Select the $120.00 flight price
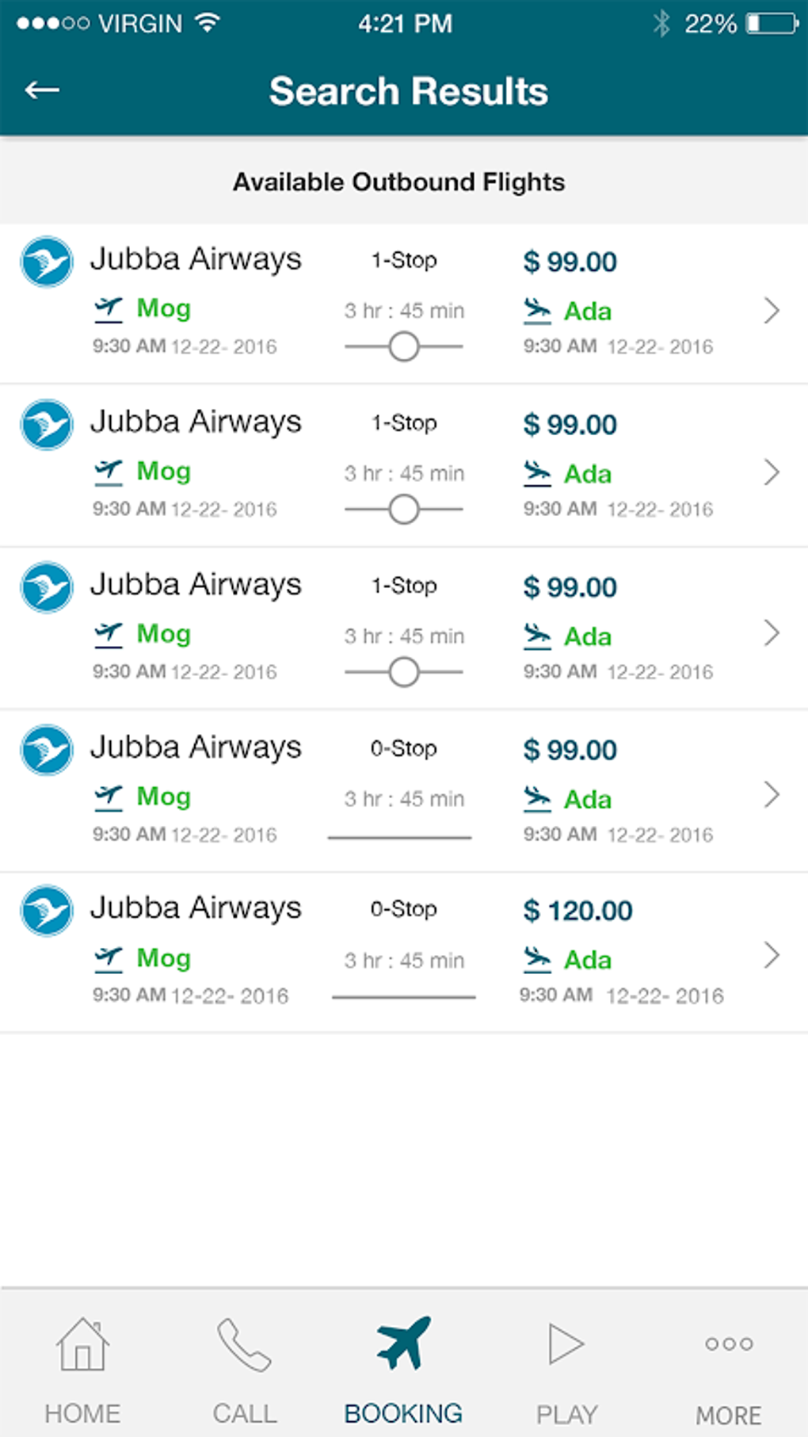The width and height of the screenshot is (808, 1437). pyautogui.click(x=577, y=911)
